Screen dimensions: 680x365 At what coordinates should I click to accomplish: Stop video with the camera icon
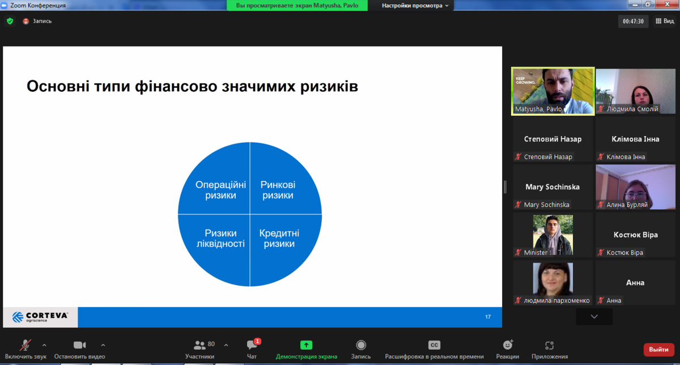click(x=79, y=345)
